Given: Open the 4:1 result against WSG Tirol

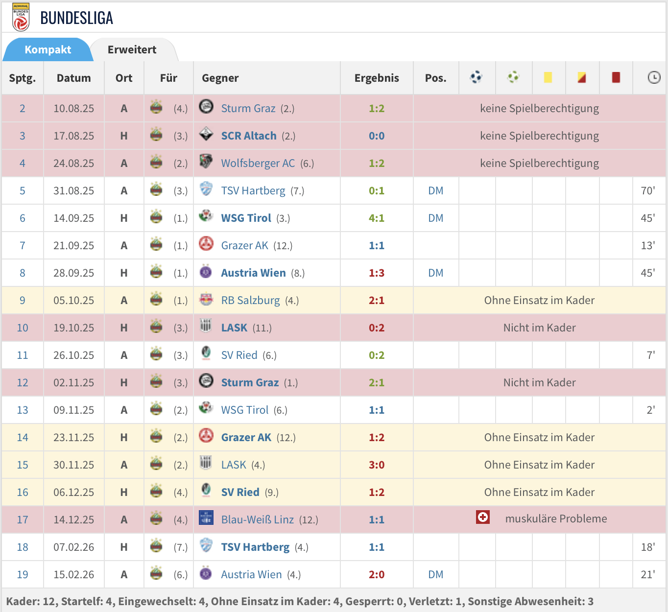Looking at the screenshot, I should click(376, 218).
